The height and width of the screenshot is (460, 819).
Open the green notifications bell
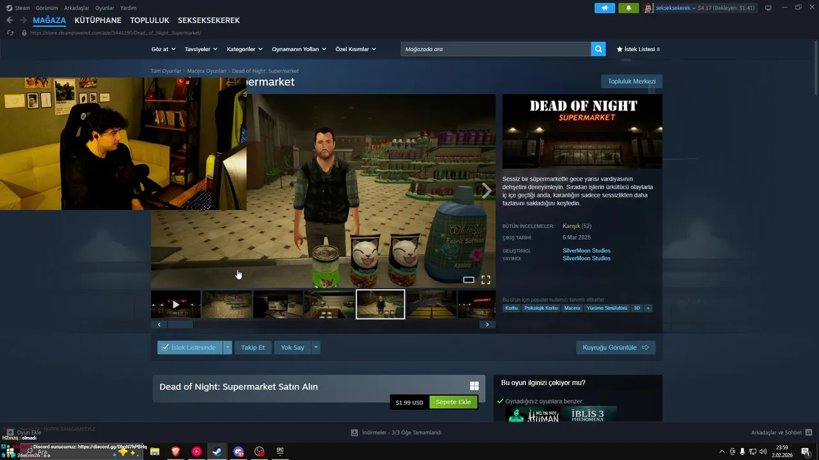coord(628,8)
